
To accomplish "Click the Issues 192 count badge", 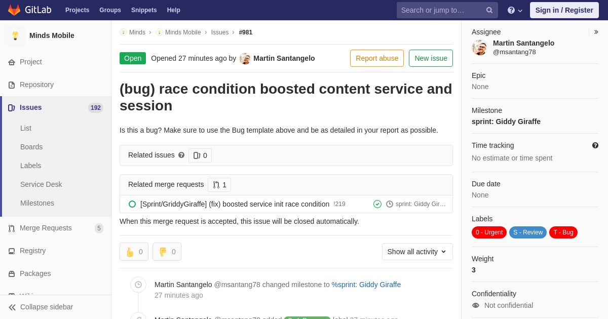I will coord(96,108).
